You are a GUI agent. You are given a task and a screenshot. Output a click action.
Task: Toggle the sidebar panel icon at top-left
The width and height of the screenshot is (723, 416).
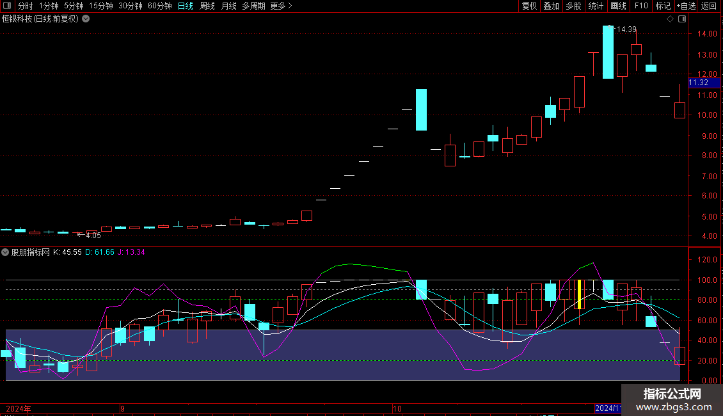click(x=7, y=6)
